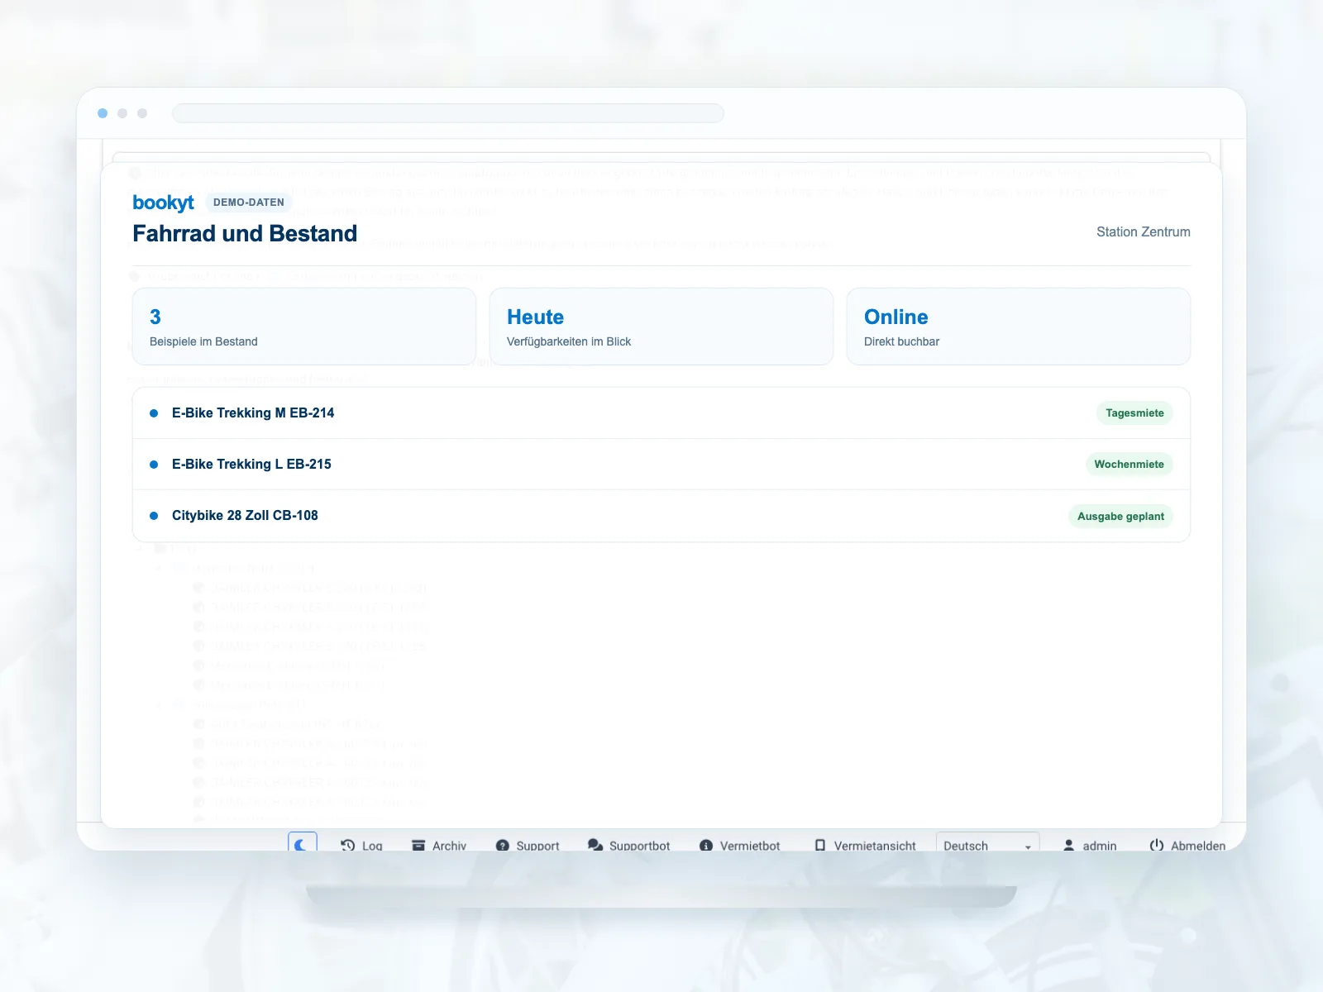1323x992 pixels.
Task: Select the E-Bike Trekking M EB-214 row
Action: 661,413
